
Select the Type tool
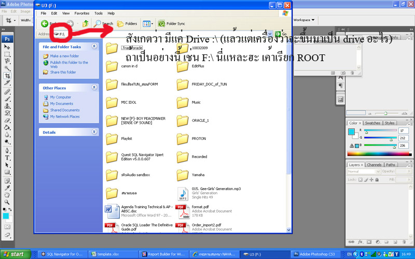[x=7, y=158]
